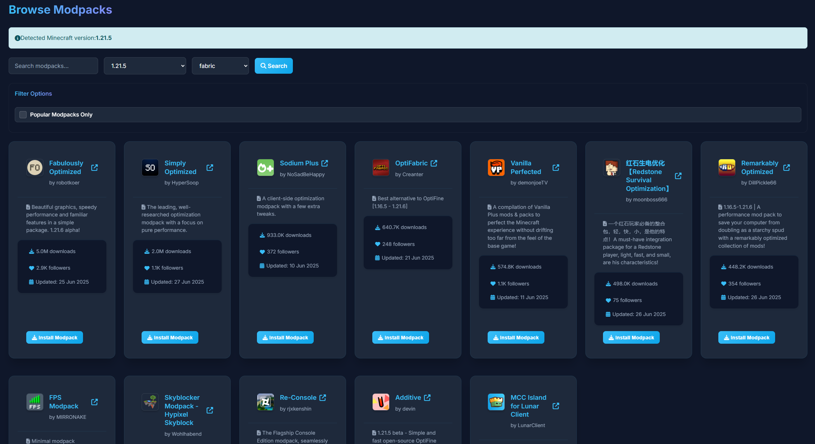Open the 1.21.5 version dropdown
Screen dimensions: 815x444
point(145,66)
